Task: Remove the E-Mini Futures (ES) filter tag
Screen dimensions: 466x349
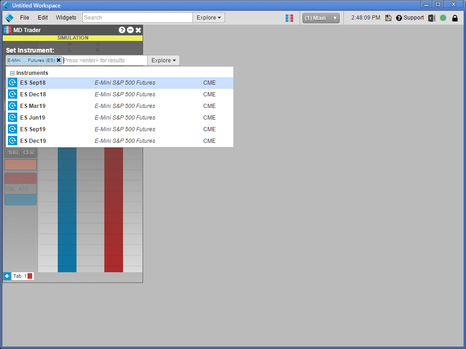Action: (59, 60)
